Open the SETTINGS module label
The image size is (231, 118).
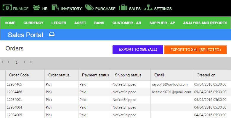[163, 9]
